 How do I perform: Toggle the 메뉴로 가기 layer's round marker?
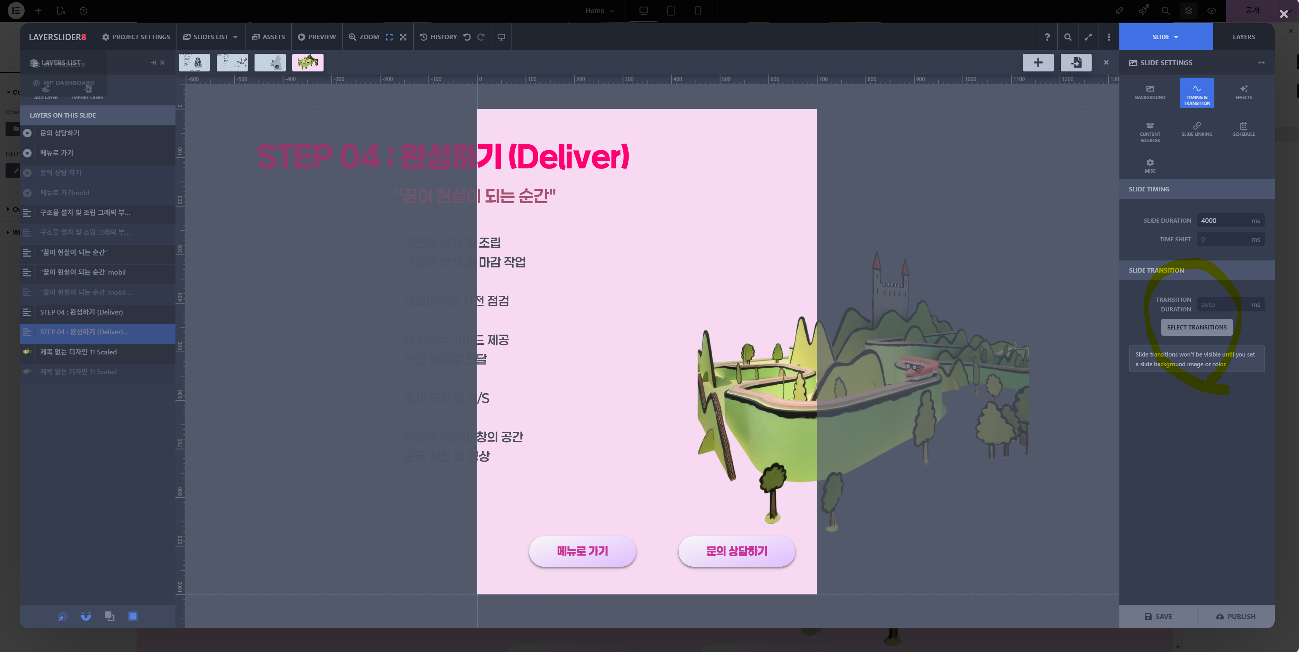[28, 153]
